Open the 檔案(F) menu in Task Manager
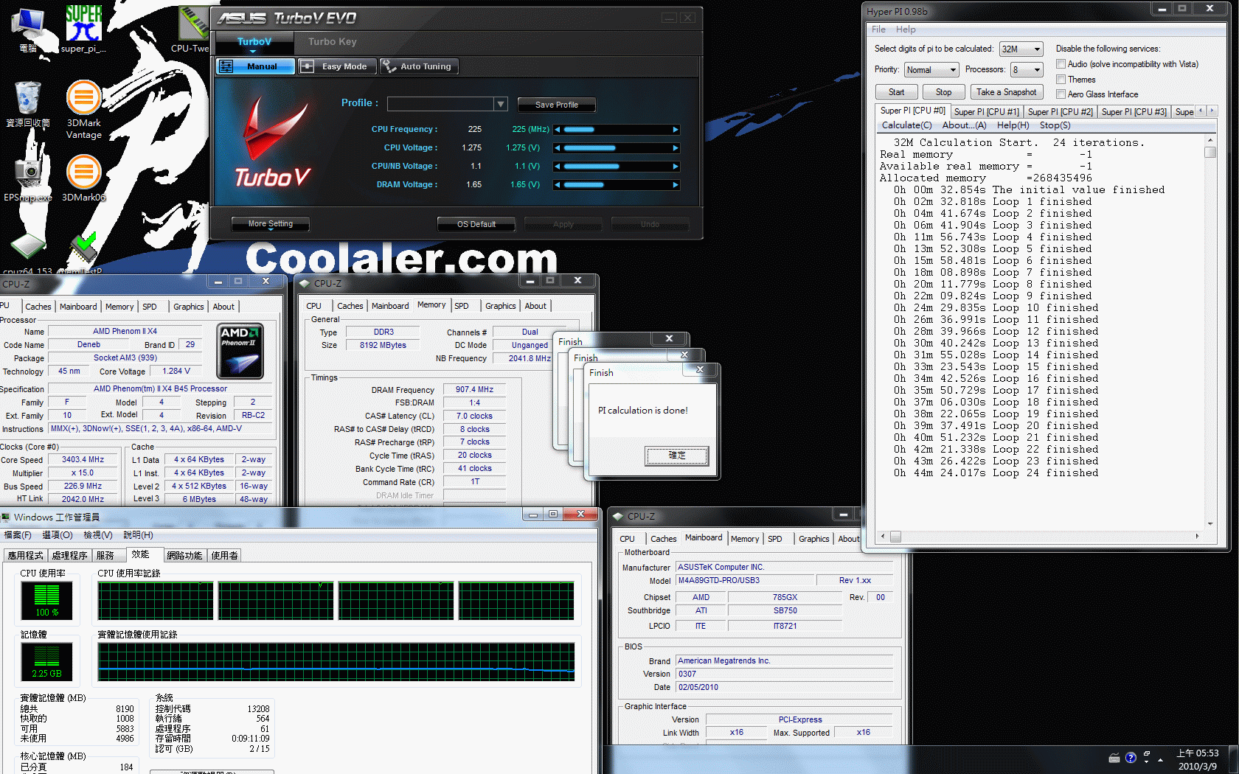1239x774 pixels. [x=18, y=535]
